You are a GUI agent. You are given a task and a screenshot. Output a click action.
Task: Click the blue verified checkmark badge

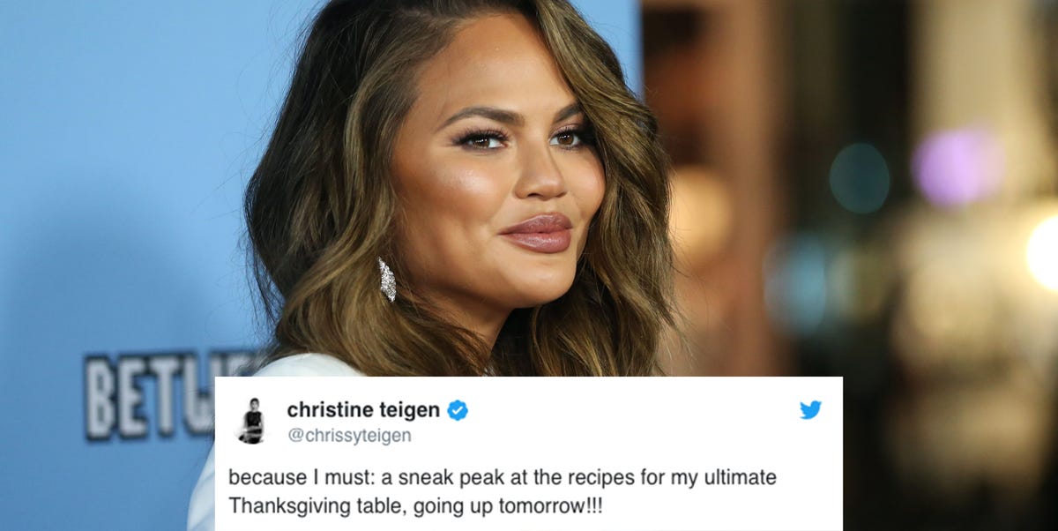(x=458, y=410)
